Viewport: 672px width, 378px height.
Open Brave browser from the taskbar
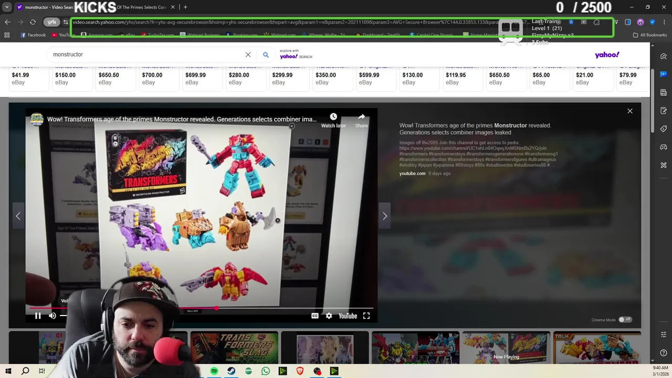[300, 371]
